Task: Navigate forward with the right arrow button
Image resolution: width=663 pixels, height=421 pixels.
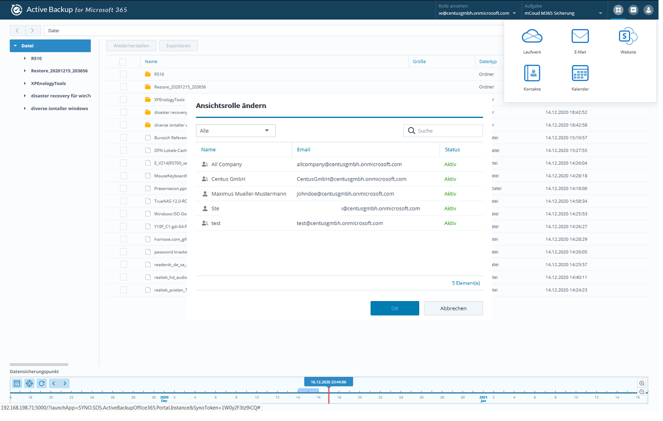Action: pyautogui.click(x=32, y=31)
